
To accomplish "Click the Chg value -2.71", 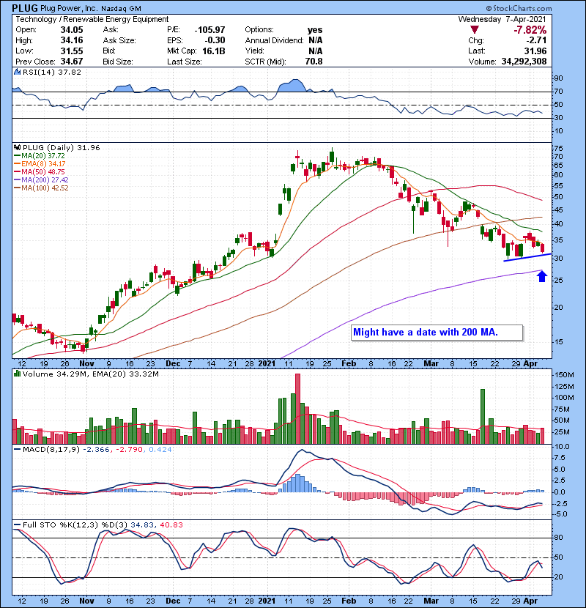I will coord(536,40).
